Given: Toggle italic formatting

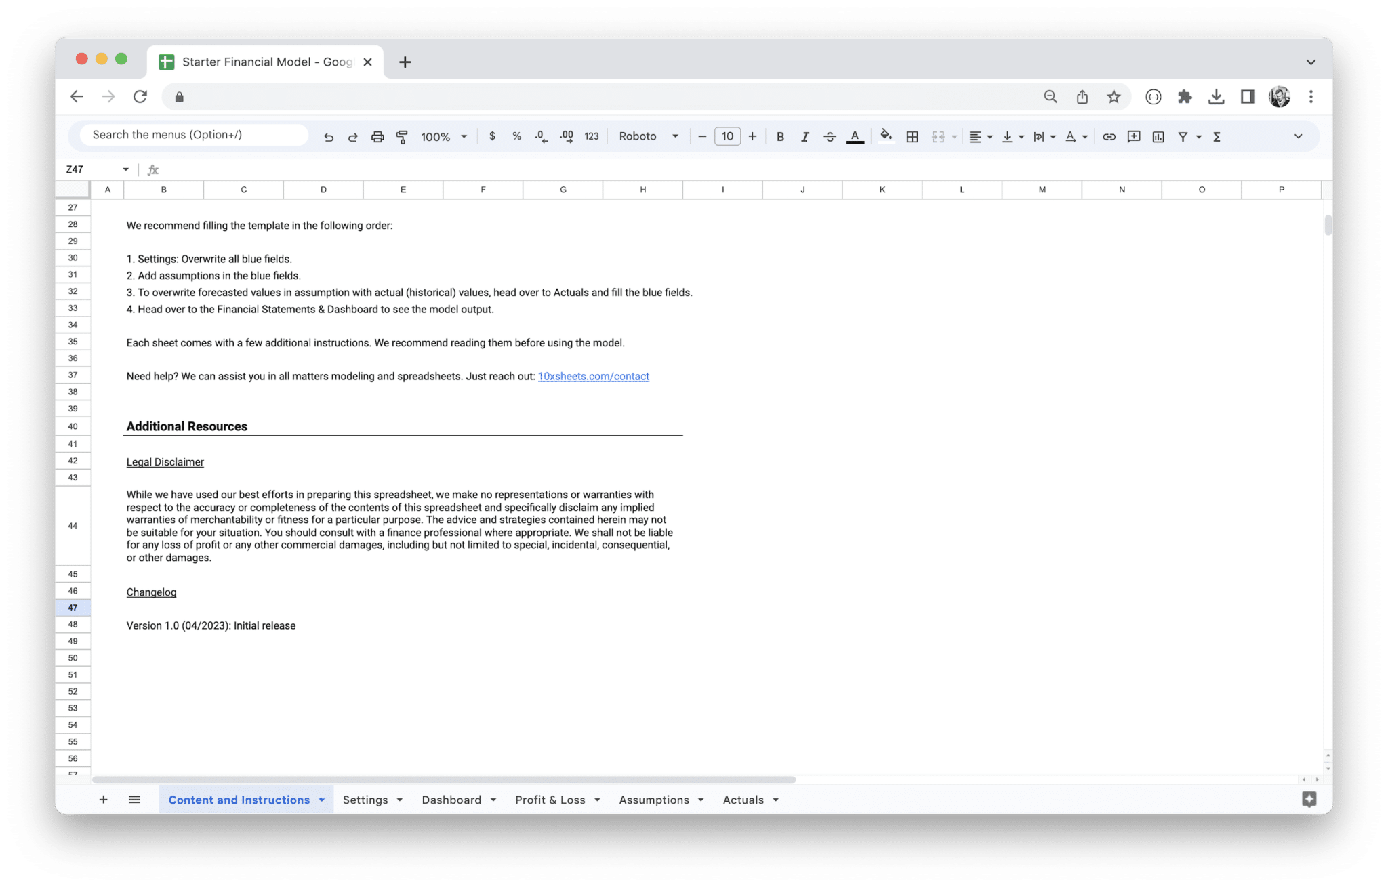Looking at the screenshot, I should (805, 136).
